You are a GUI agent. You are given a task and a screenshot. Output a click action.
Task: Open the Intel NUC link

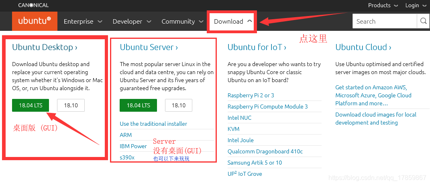click(239, 118)
